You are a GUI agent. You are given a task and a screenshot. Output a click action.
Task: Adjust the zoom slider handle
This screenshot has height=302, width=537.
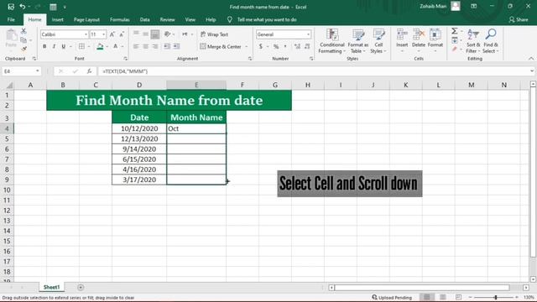[x=496, y=297]
